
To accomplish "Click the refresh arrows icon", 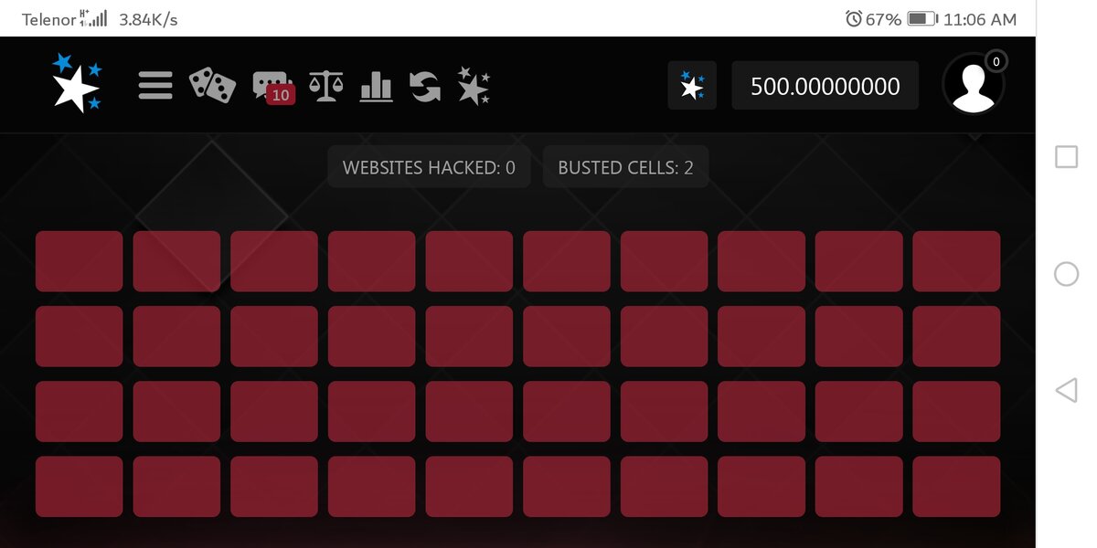I will point(425,86).
